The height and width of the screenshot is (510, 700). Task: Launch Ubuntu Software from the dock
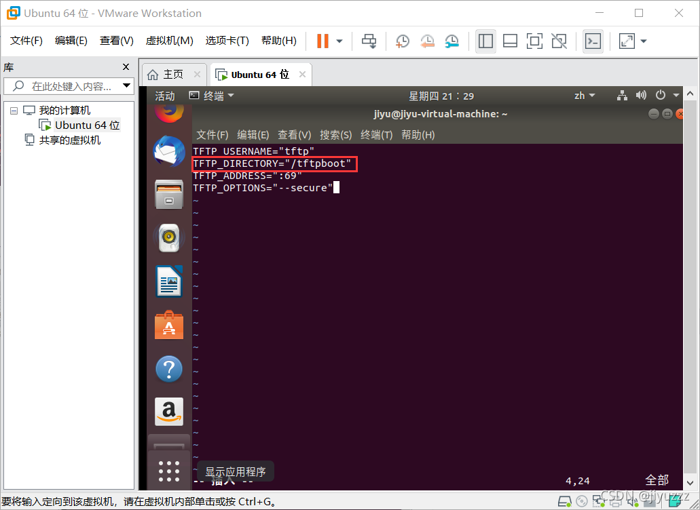[x=168, y=326]
